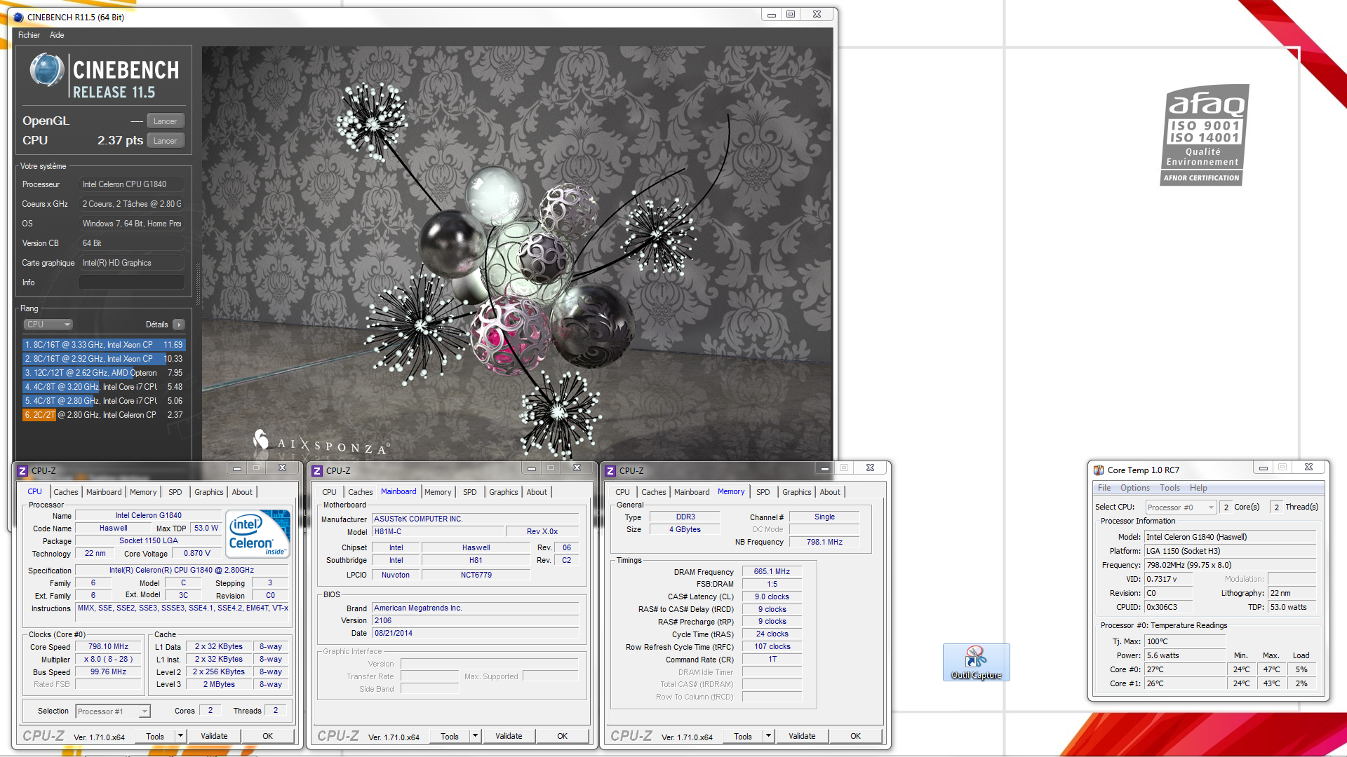Click Tools button in CPU-Z Mainboard window

[450, 736]
